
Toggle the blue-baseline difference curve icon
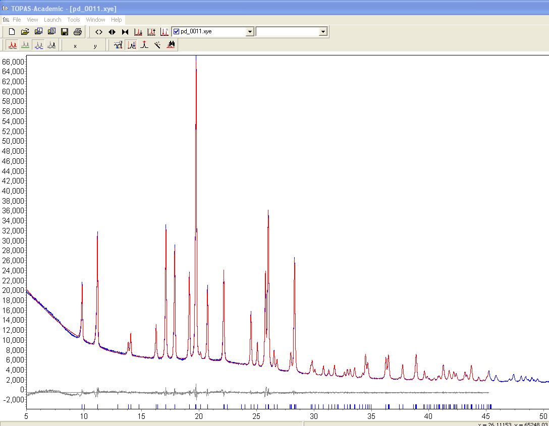38,45
